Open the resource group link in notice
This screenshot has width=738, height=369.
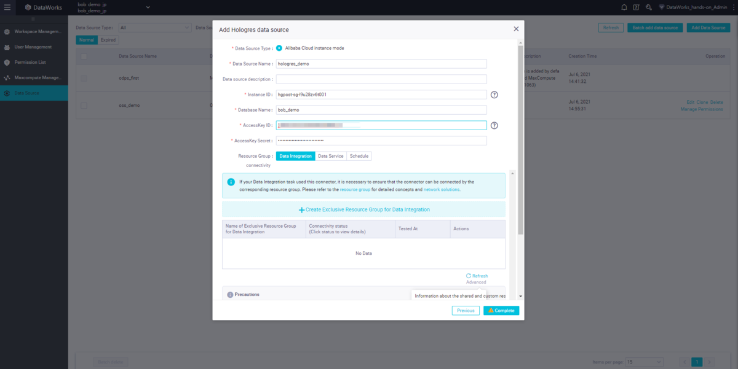tap(355, 190)
